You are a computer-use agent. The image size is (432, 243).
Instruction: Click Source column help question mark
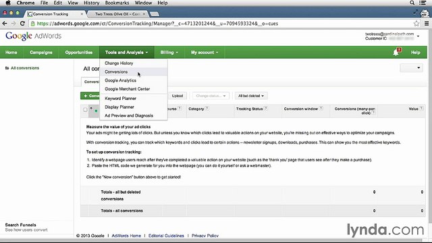pos(180,108)
